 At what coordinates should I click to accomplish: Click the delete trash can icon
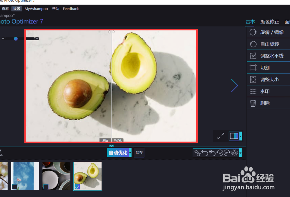[x=253, y=103]
